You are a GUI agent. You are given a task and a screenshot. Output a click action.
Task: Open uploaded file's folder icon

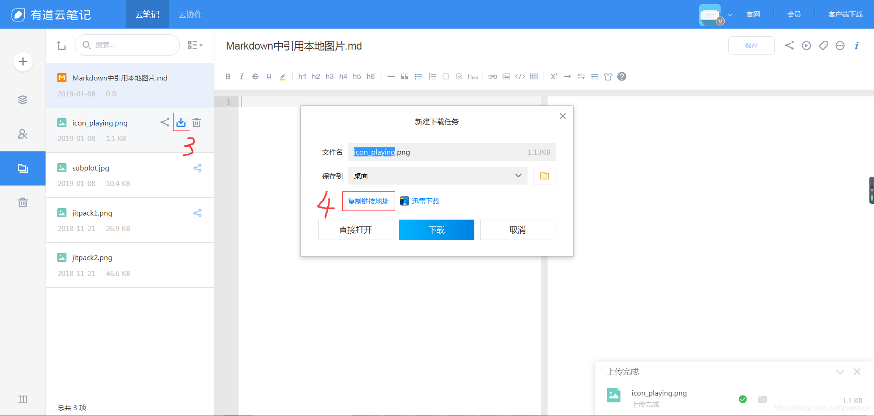[x=762, y=399]
